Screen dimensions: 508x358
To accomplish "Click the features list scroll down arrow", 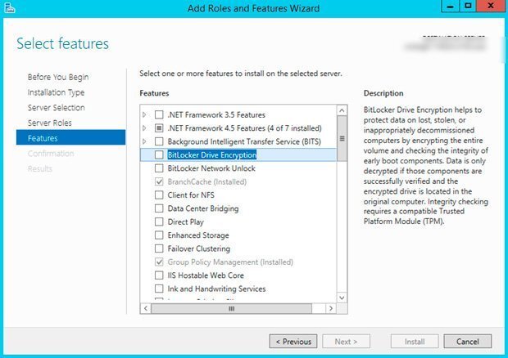I will 342,298.
